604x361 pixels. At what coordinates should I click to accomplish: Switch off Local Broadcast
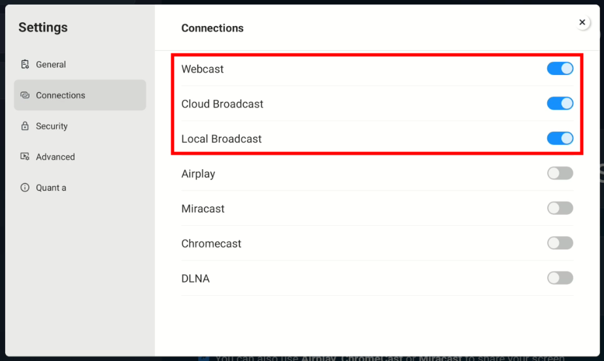pos(560,138)
